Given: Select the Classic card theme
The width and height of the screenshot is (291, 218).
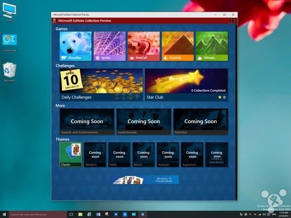Looking at the screenshot, I should click(x=70, y=155).
